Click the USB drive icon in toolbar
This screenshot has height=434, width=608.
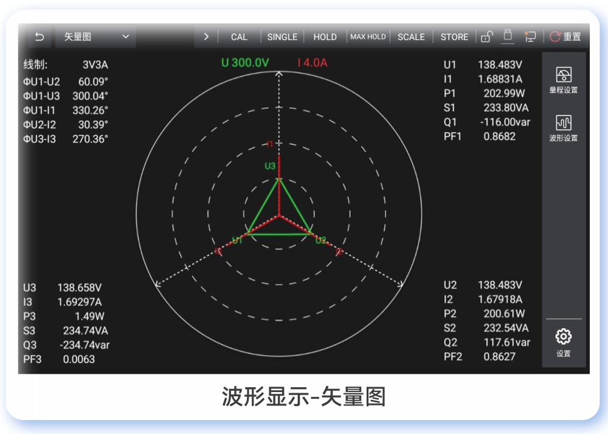click(508, 36)
